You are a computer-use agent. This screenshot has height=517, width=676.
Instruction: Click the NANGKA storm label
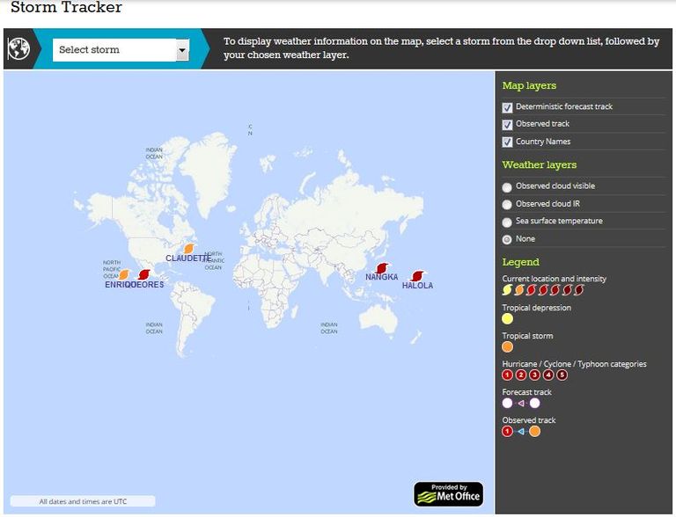point(381,277)
